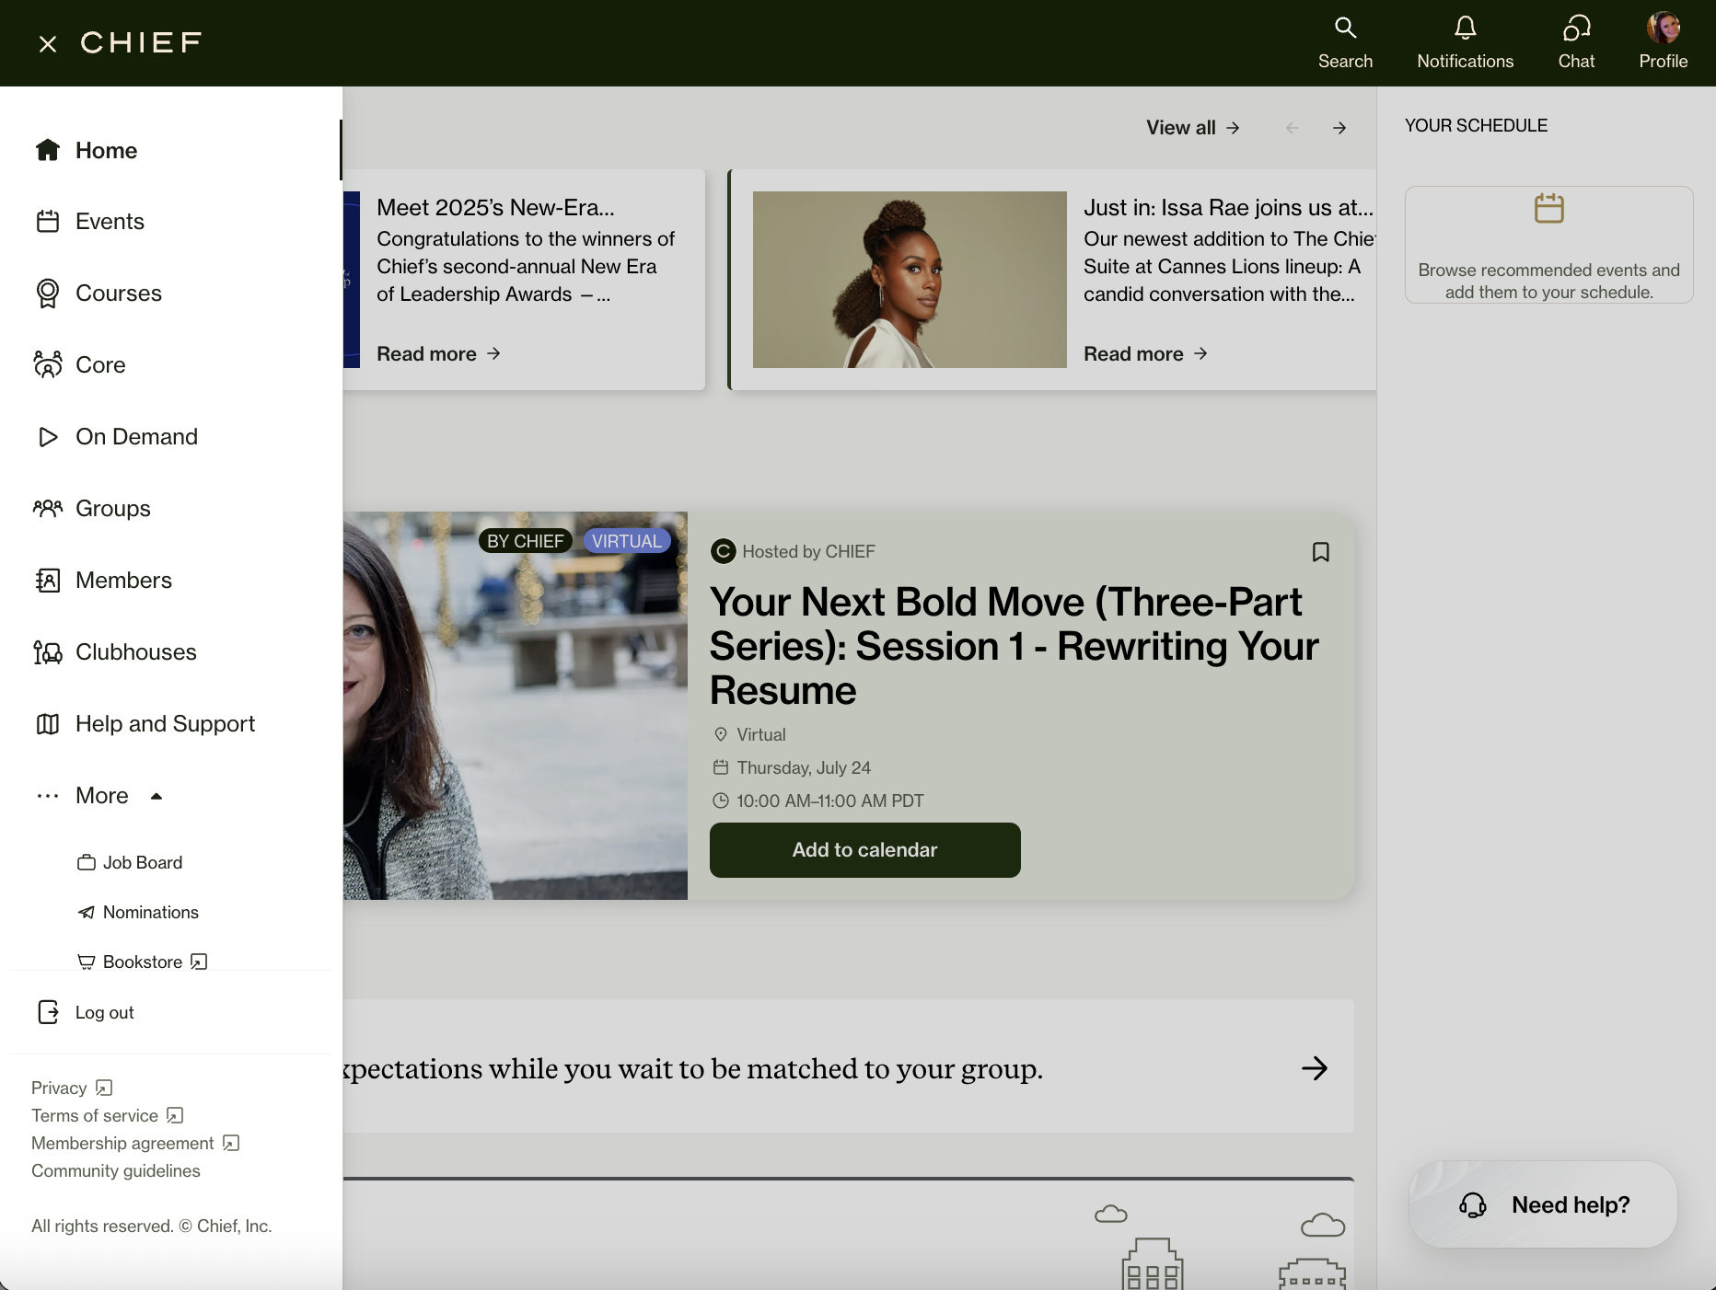Click the Clubhouses armchair icon
Image resolution: width=1716 pixels, height=1290 pixels.
[x=48, y=652]
